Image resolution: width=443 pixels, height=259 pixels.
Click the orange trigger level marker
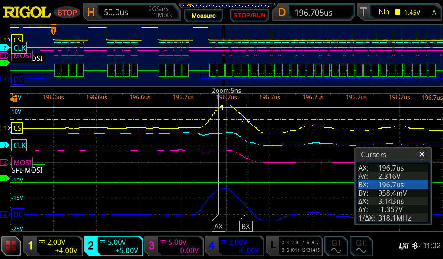click(x=14, y=99)
